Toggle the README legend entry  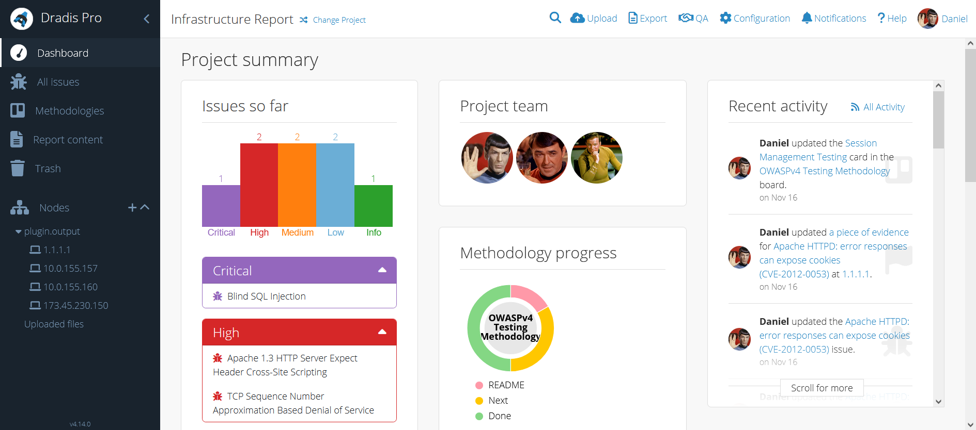(x=500, y=385)
